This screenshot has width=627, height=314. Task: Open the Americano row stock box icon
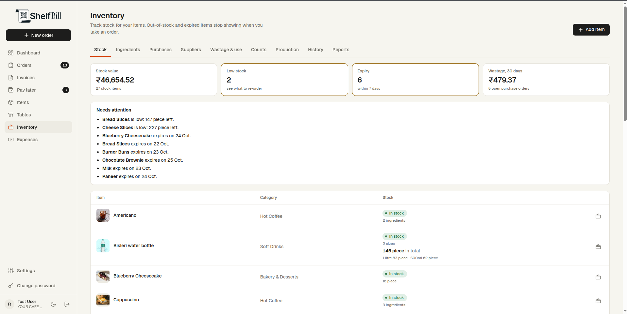[x=598, y=216]
